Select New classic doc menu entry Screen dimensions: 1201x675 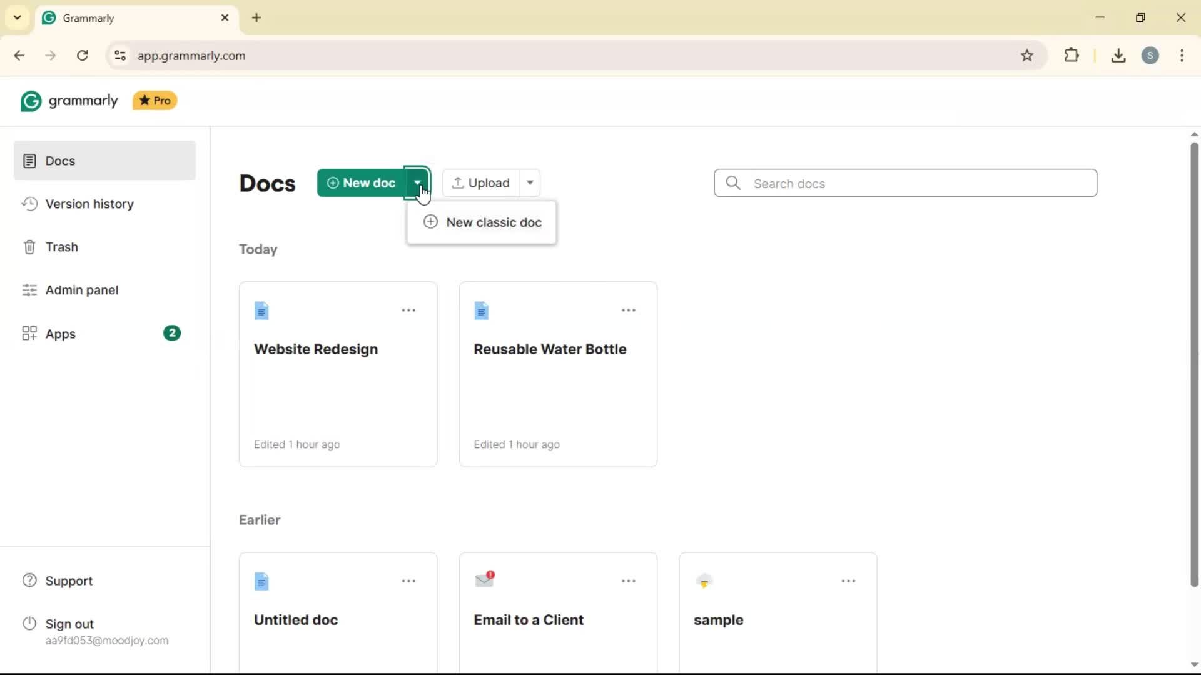tap(482, 222)
